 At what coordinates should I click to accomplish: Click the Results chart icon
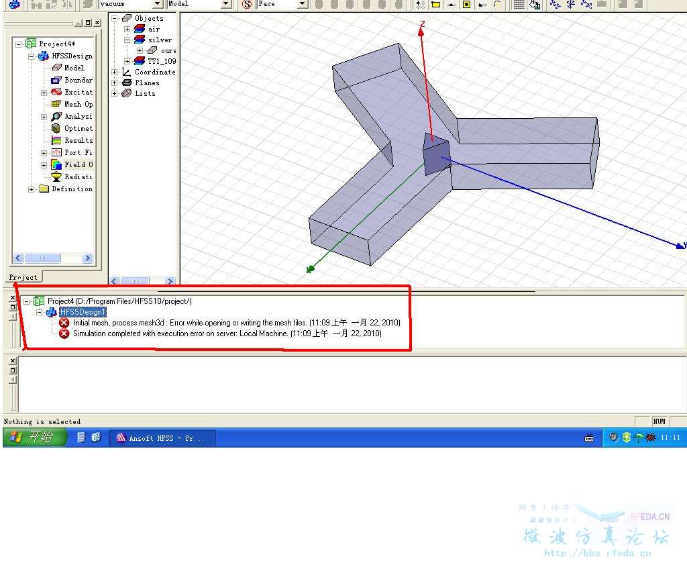pyautogui.click(x=56, y=140)
